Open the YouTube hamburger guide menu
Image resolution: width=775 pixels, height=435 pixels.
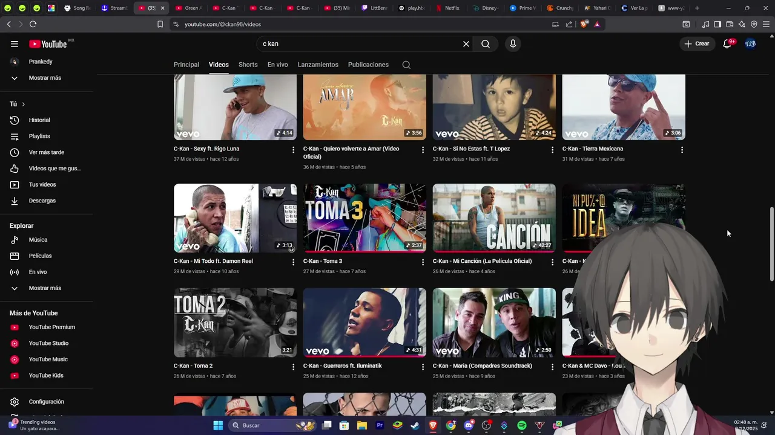point(15,43)
